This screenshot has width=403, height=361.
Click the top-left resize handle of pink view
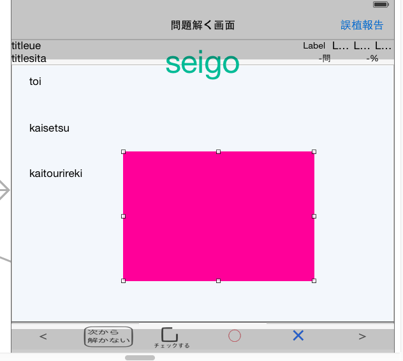click(x=123, y=152)
